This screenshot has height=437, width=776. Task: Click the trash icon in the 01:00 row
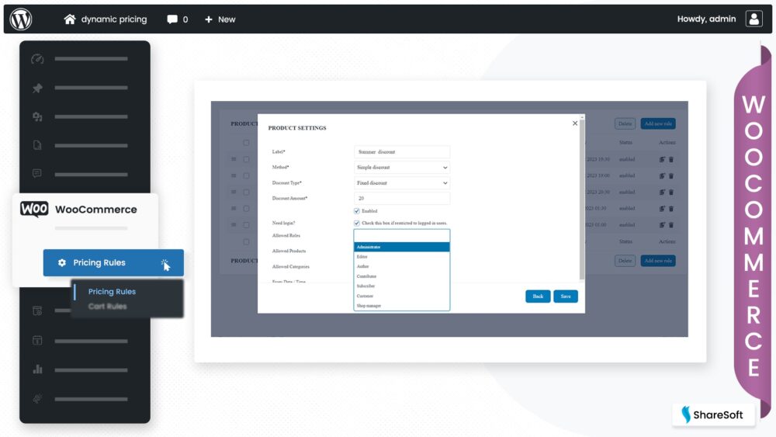671,224
